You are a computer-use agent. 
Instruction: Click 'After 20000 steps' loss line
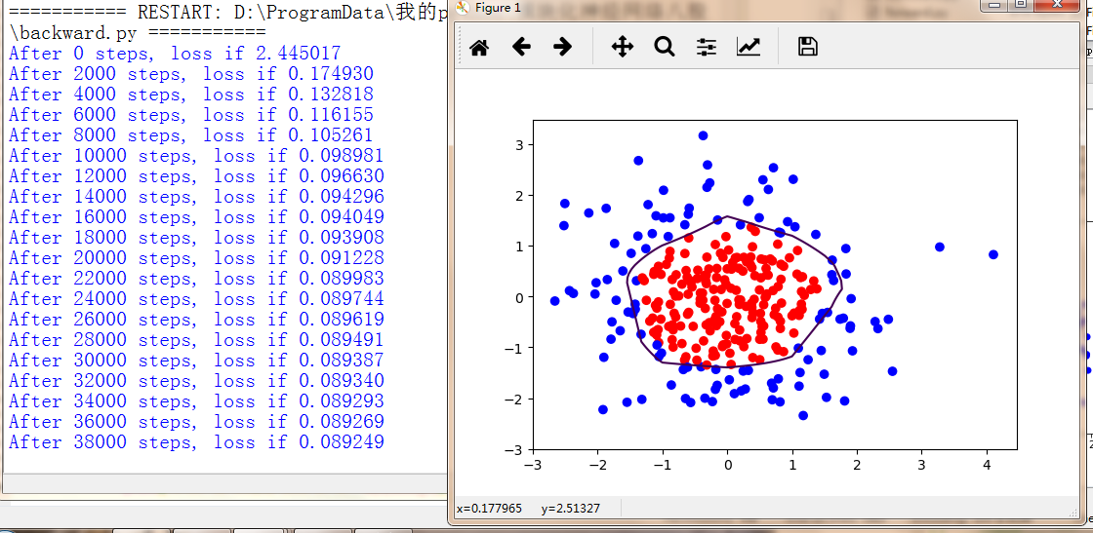(196, 258)
